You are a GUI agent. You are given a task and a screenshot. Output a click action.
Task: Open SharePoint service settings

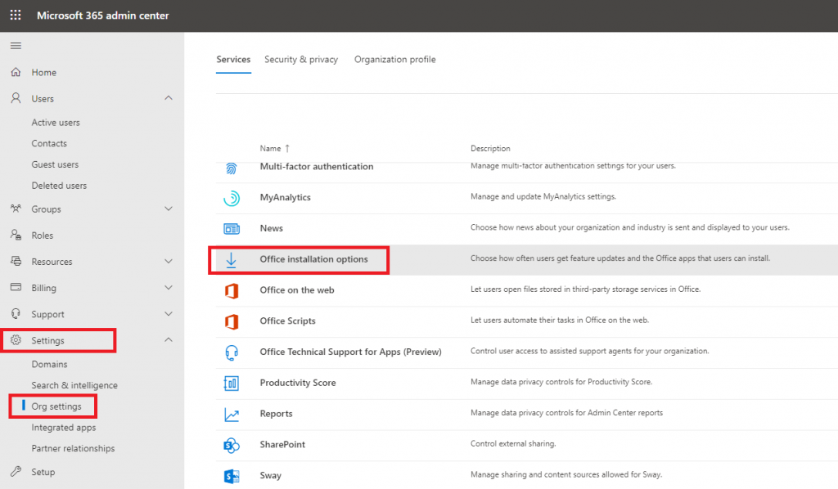click(282, 444)
